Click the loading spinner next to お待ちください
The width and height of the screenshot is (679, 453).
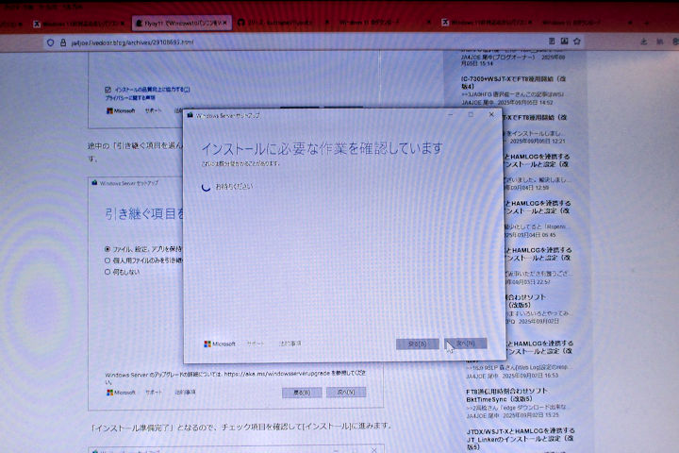pos(206,187)
